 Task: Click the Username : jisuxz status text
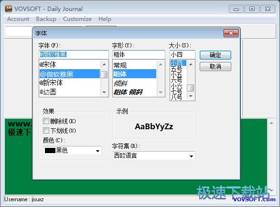(24, 199)
